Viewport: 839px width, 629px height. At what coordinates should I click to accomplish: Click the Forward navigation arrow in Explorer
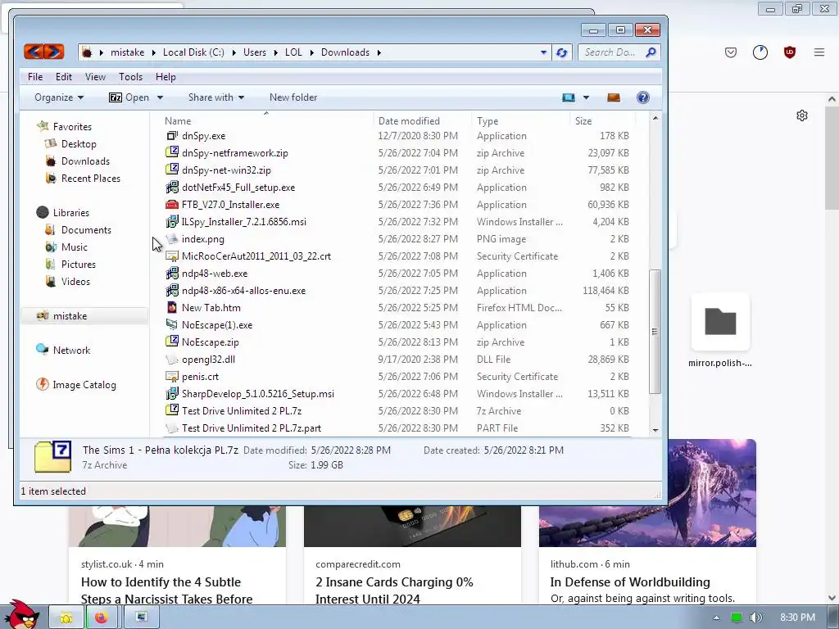click(53, 52)
